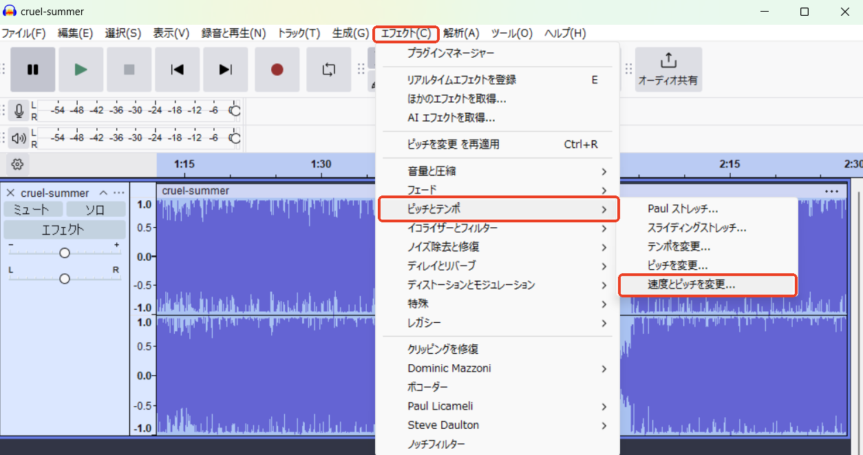Click the green Play icon
The image size is (863, 455).
(81, 69)
